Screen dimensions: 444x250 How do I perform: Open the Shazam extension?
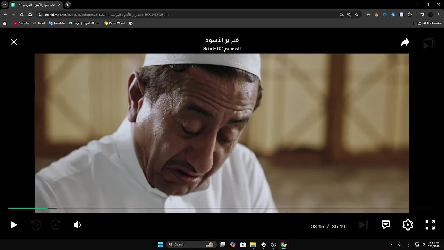(393, 15)
